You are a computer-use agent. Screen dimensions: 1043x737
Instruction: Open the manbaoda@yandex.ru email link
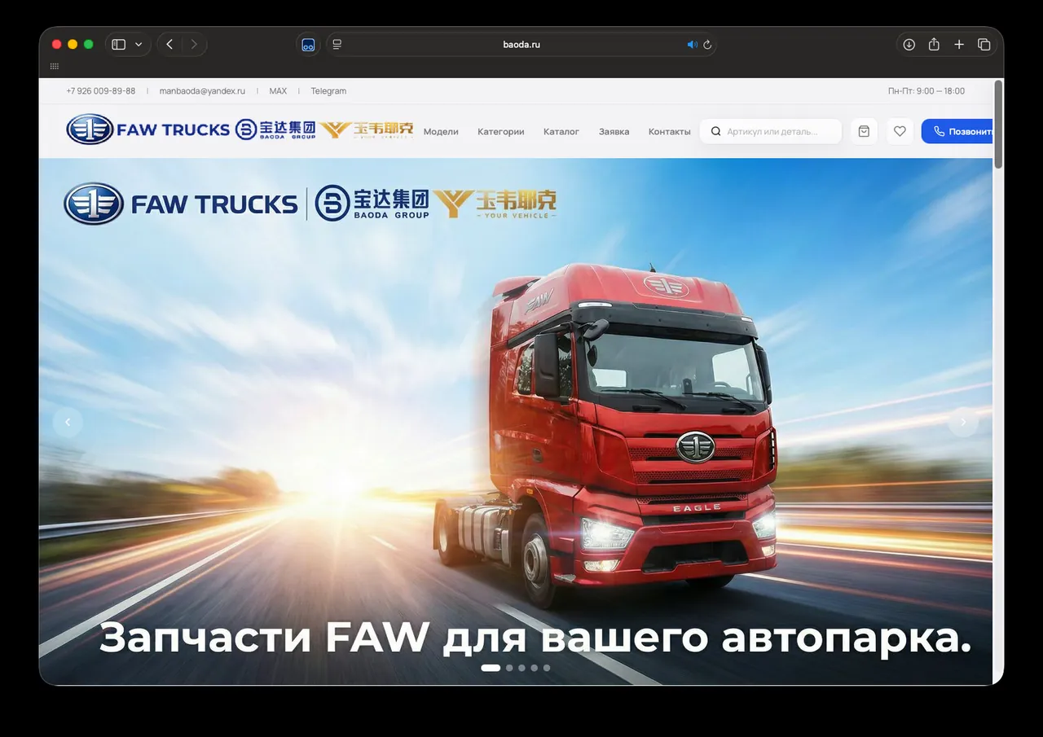(202, 91)
